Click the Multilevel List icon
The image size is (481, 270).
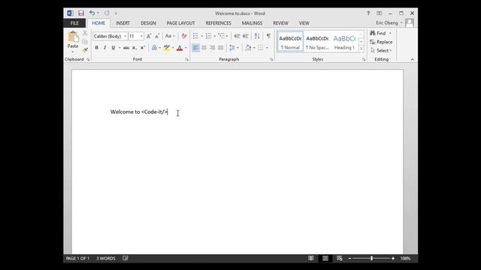pos(222,36)
